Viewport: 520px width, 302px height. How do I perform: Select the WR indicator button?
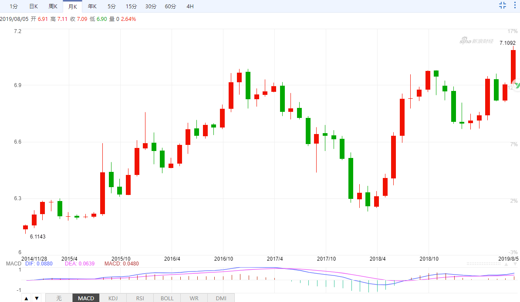194,298
